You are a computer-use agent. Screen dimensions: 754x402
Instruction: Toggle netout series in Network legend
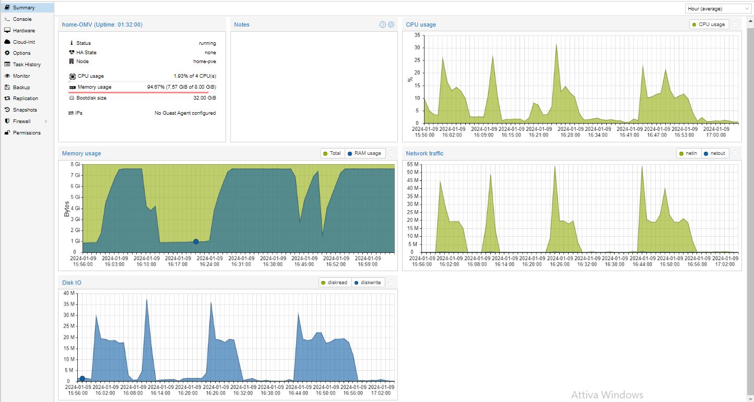tap(714, 153)
